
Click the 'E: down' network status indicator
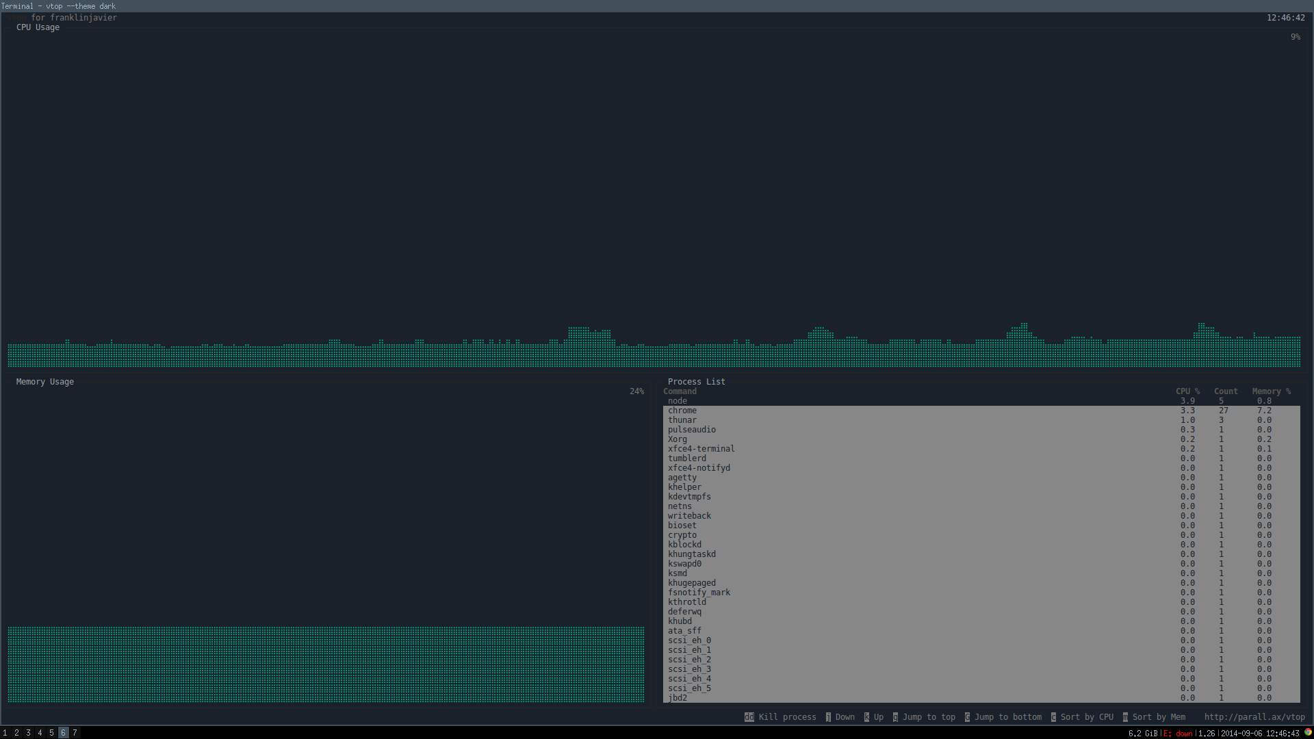1178,733
